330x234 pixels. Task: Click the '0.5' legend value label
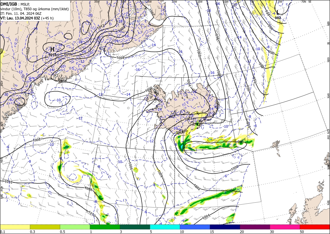point(62,232)
